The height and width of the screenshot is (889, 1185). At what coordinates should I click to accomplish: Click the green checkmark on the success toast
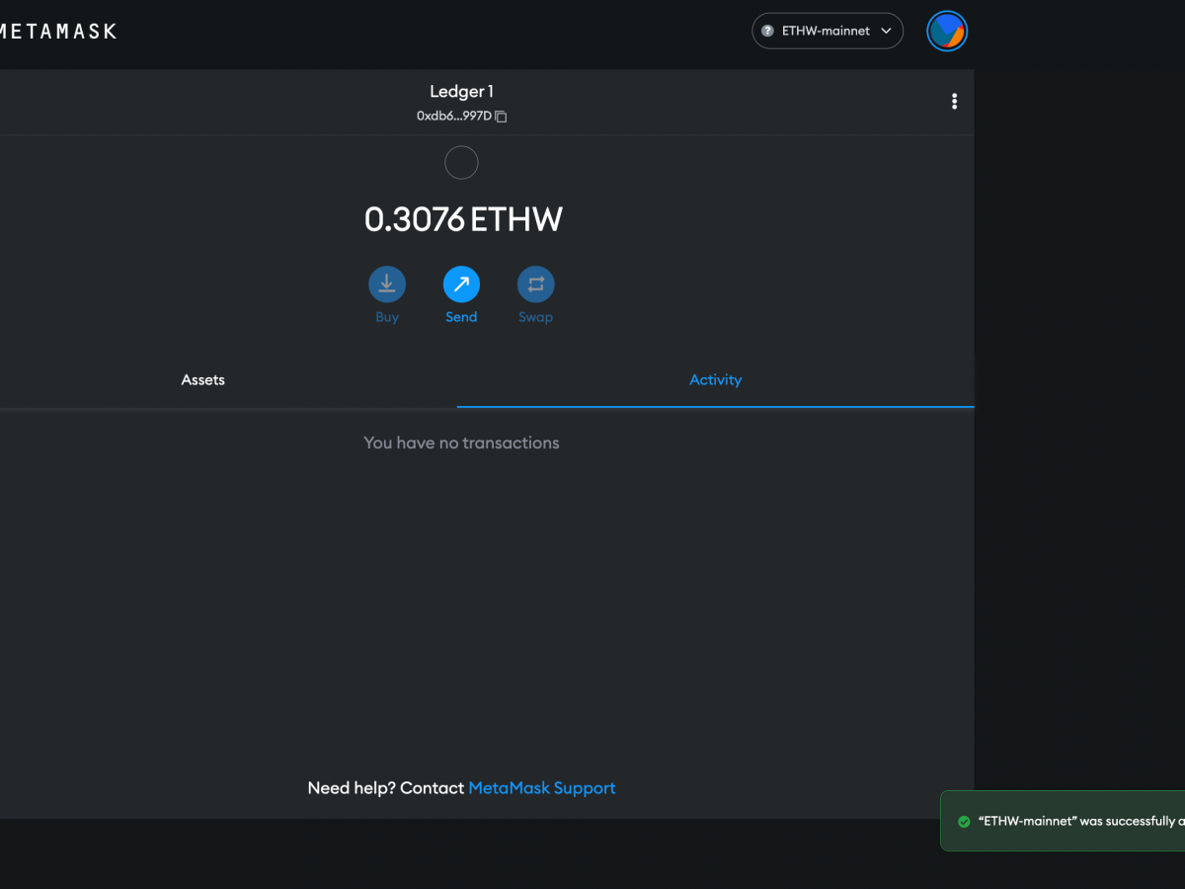click(965, 821)
